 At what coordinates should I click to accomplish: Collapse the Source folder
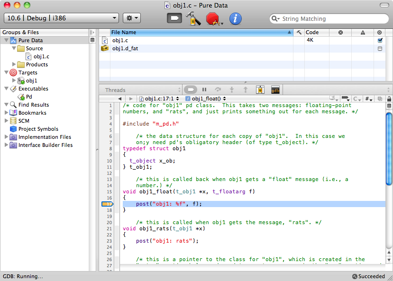point(14,48)
